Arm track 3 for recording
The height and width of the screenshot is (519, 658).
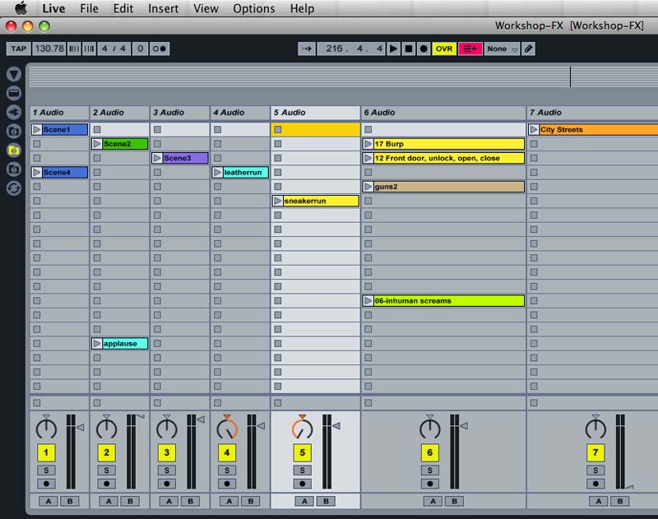(x=167, y=484)
